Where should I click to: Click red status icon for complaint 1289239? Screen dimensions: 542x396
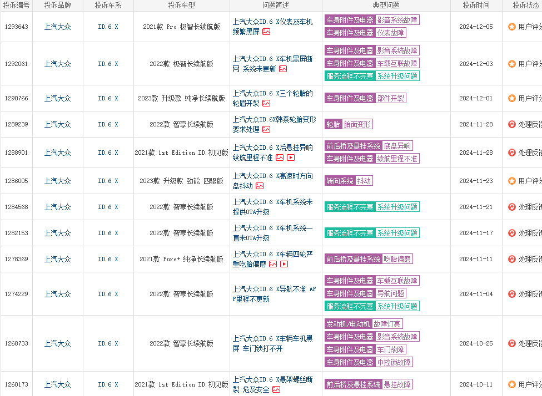(512, 124)
